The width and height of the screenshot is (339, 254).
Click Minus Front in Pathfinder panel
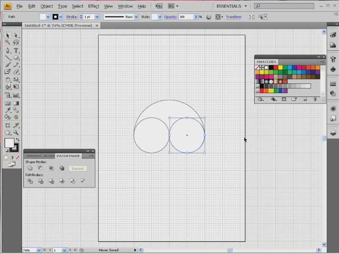(40, 168)
